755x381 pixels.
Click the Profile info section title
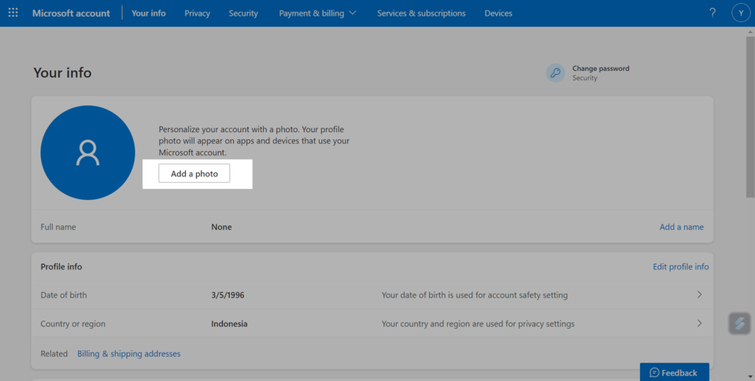(x=61, y=266)
